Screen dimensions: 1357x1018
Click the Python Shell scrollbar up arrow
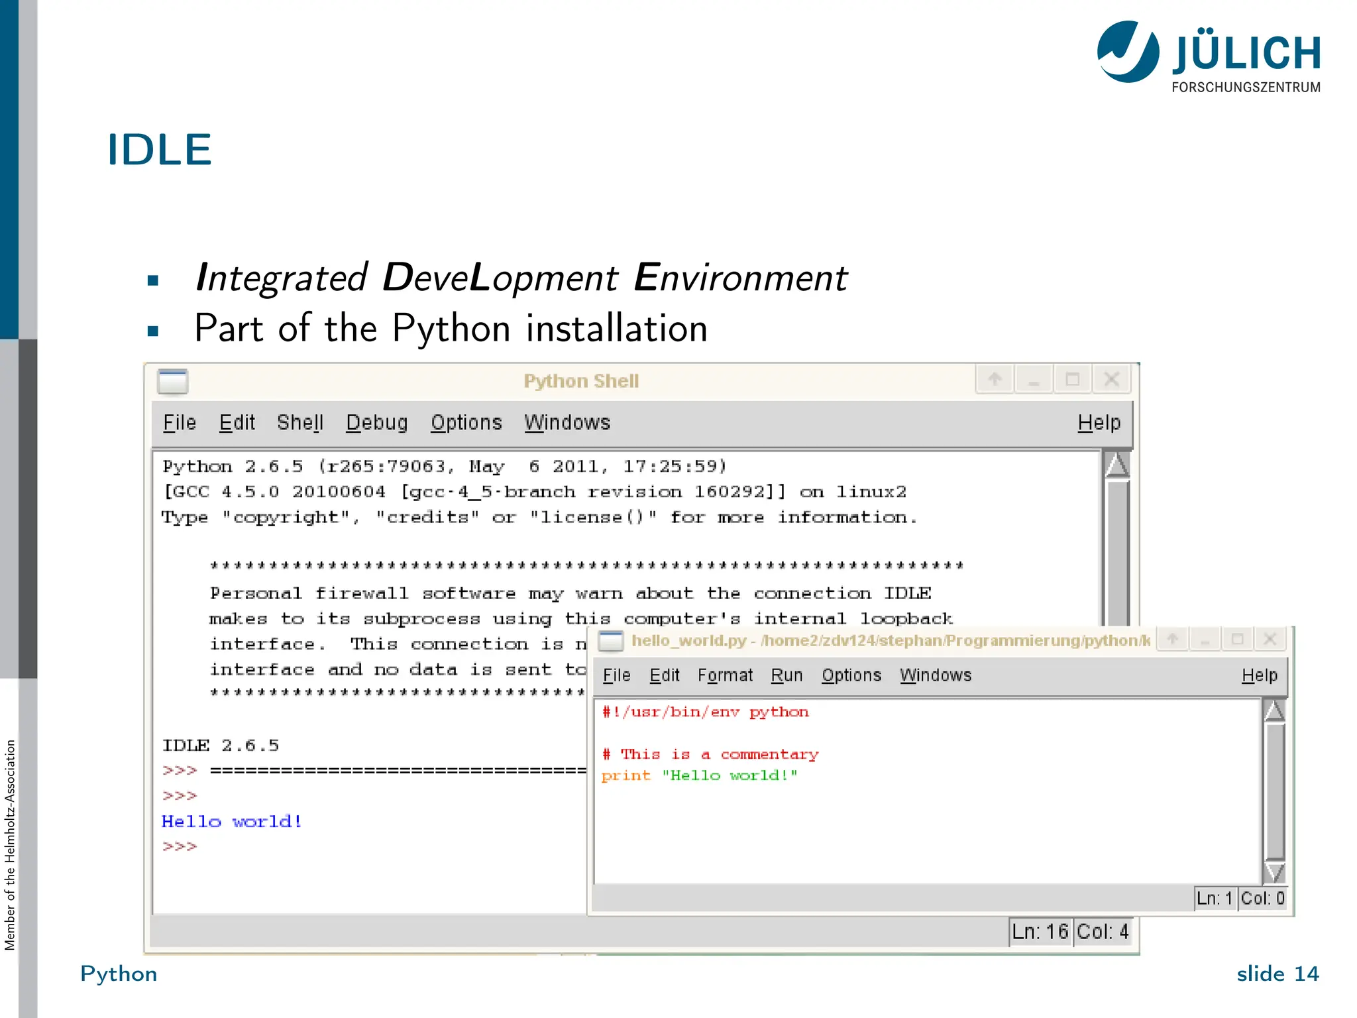[x=1117, y=464]
